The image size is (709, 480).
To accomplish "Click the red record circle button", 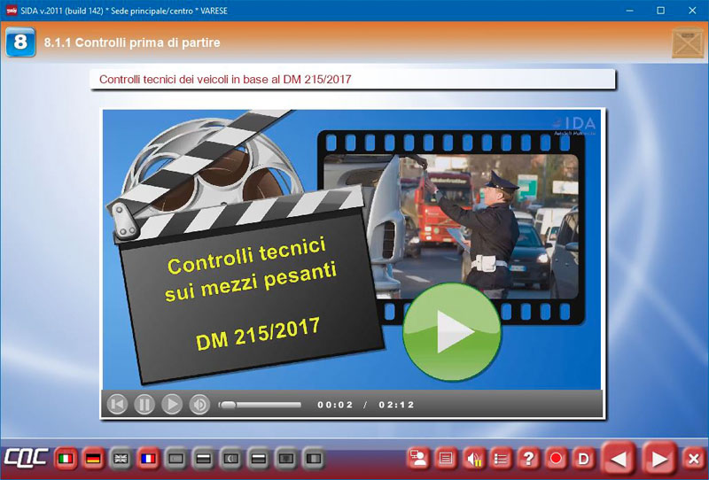I will click(x=556, y=459).
